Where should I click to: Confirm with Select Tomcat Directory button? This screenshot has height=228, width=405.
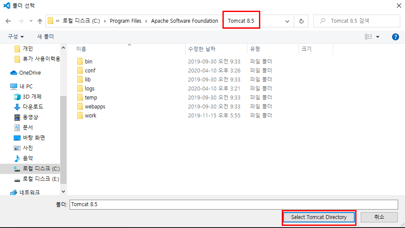319,217
